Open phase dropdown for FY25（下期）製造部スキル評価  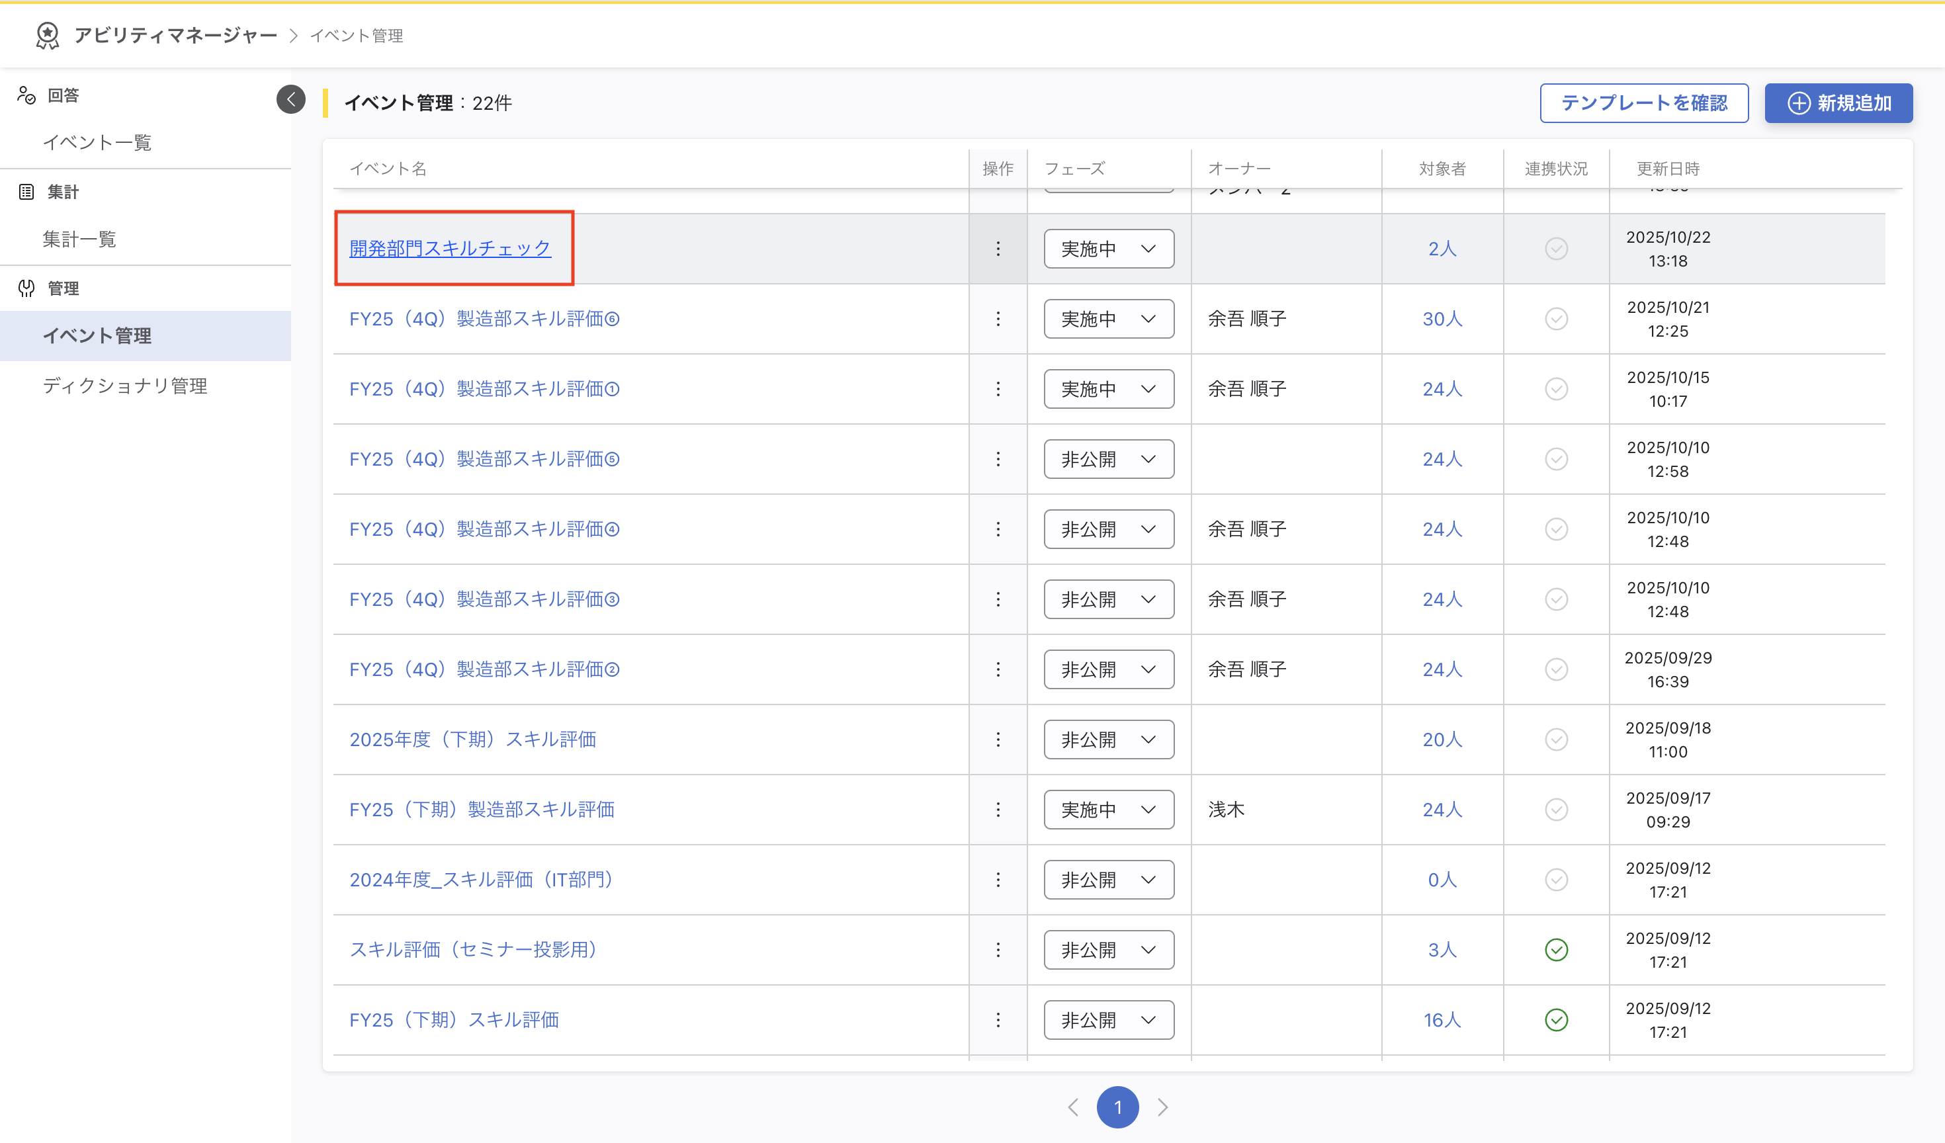pos(1108,810)
